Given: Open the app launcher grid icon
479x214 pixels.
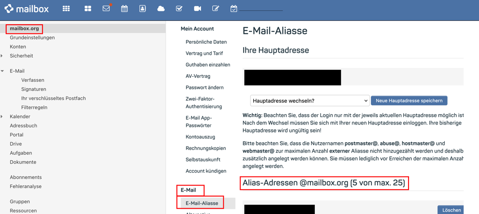Looking at the screenshot, I should (x=66, y=9).
